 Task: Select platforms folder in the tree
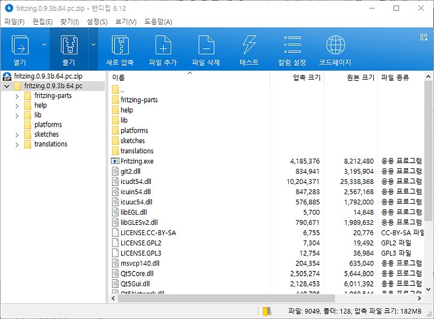point(48,125)
